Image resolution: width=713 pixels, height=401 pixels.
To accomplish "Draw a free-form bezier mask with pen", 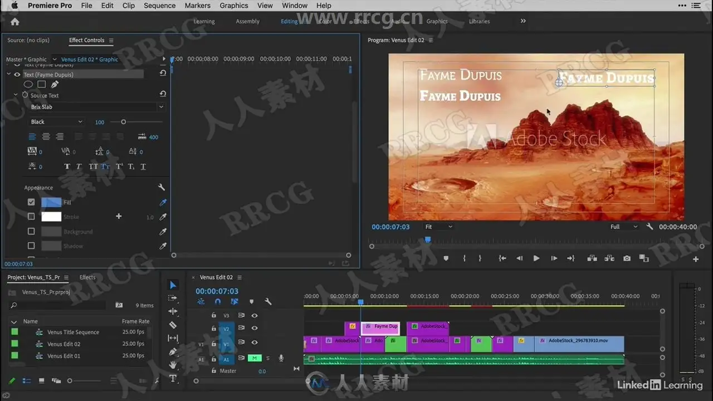I will tap(55, 85).
